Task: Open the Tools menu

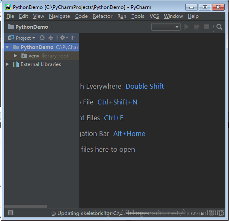Action: coord(138,16)
